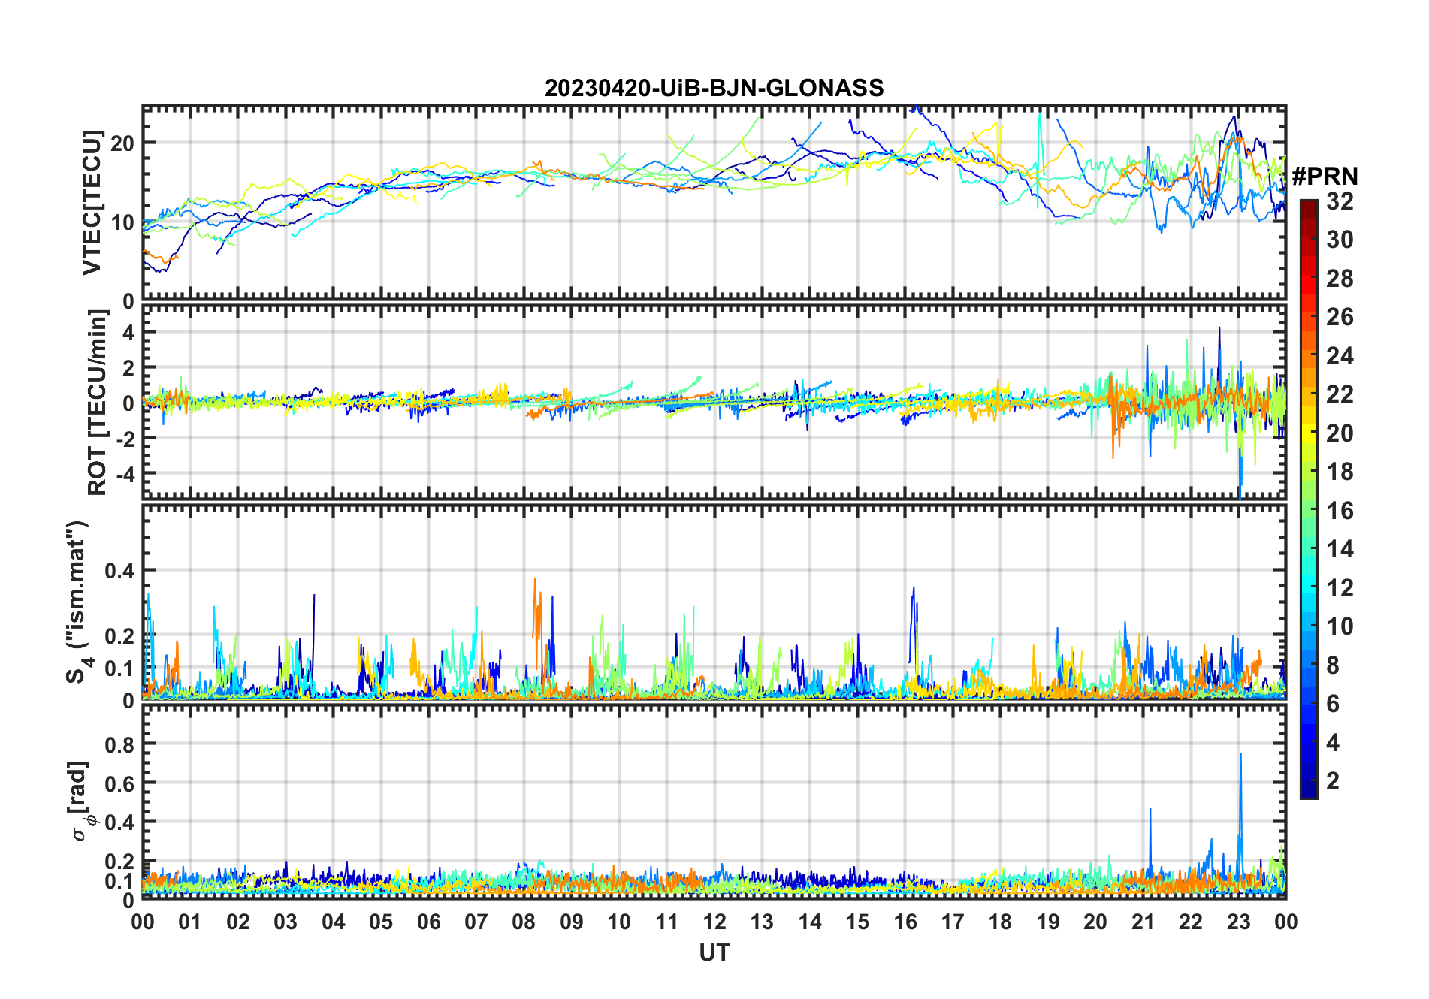Image resolution: width=1429 pixels, height=999 pixels.
Task: Click the UT x-axis label
Action: point(714,952)
